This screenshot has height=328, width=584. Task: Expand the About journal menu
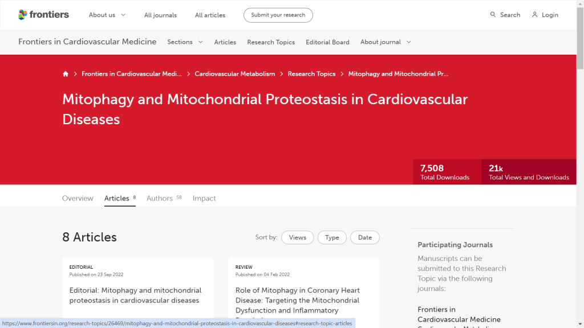coord(386,42)
